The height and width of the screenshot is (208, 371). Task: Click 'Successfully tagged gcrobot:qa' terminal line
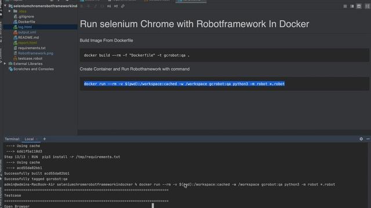pyautogui.click(x=36, y=179)
